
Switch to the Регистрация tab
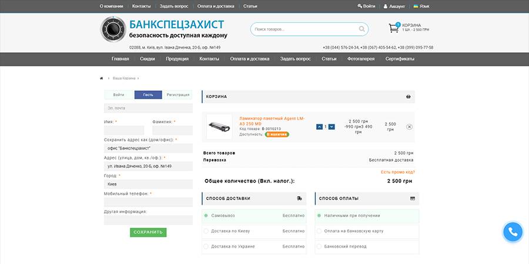pos(178,94)
